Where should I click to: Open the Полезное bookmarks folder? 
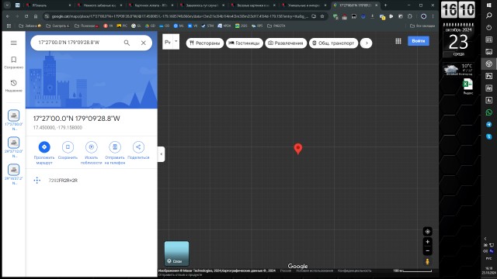[86, 26]
